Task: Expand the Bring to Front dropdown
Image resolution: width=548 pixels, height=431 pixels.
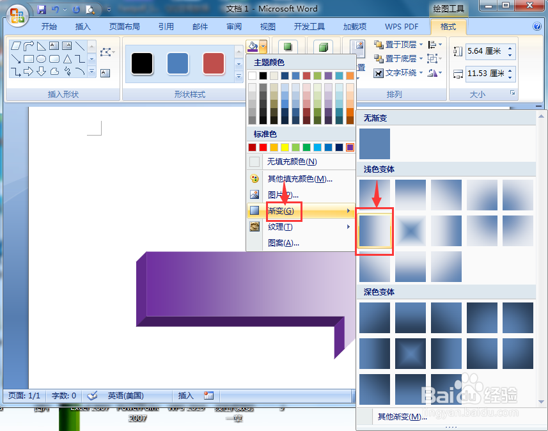Action: pyautogui.click(x=421, y=45)
